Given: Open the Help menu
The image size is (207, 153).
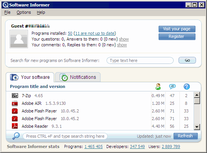Looking at the screenshot, I should [x=41, y=12].
